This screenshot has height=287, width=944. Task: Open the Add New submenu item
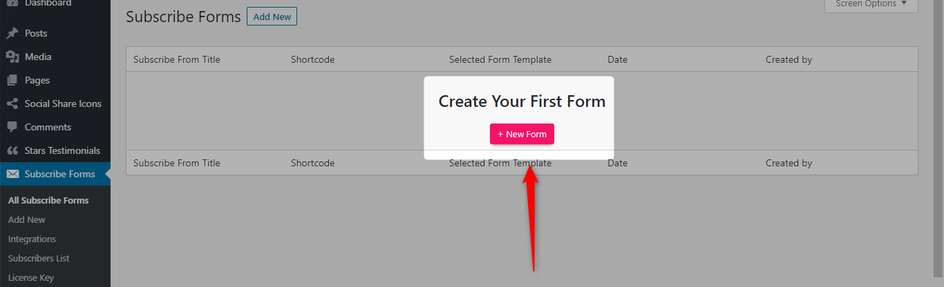click(x=27, y=219)
